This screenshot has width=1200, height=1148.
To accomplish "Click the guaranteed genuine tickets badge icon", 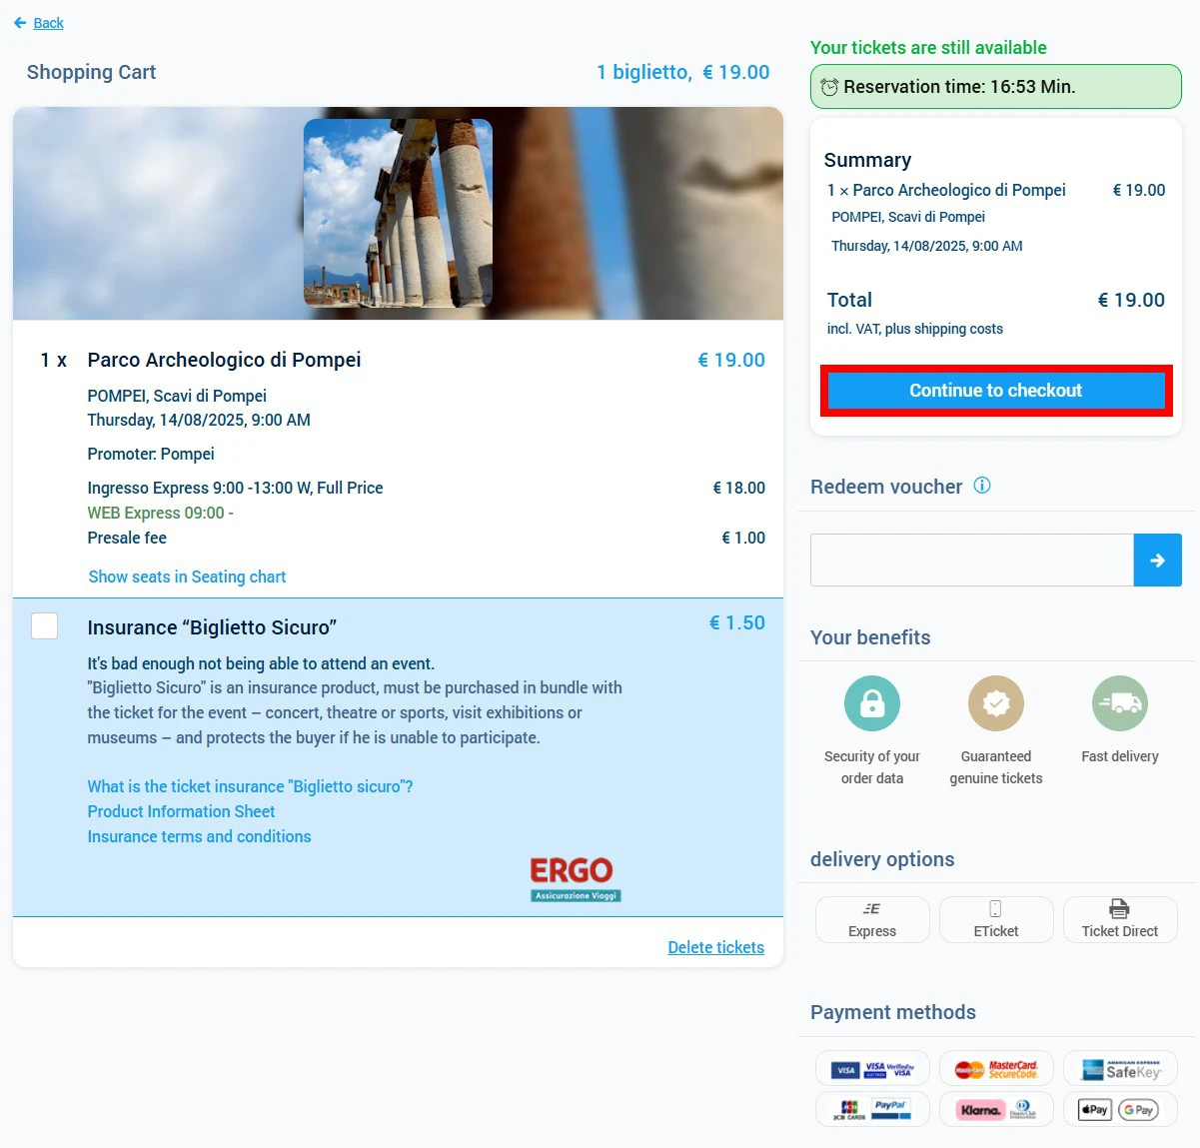I will coord(995,703).
